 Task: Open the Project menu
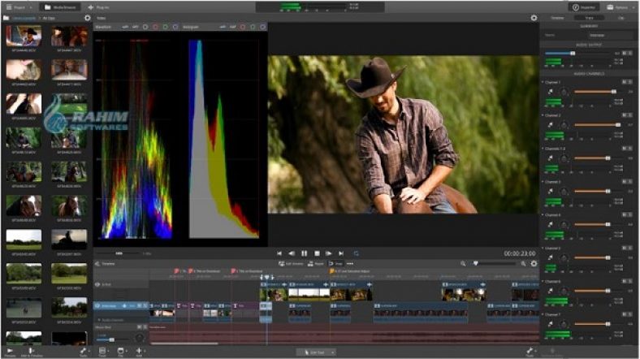19,6
